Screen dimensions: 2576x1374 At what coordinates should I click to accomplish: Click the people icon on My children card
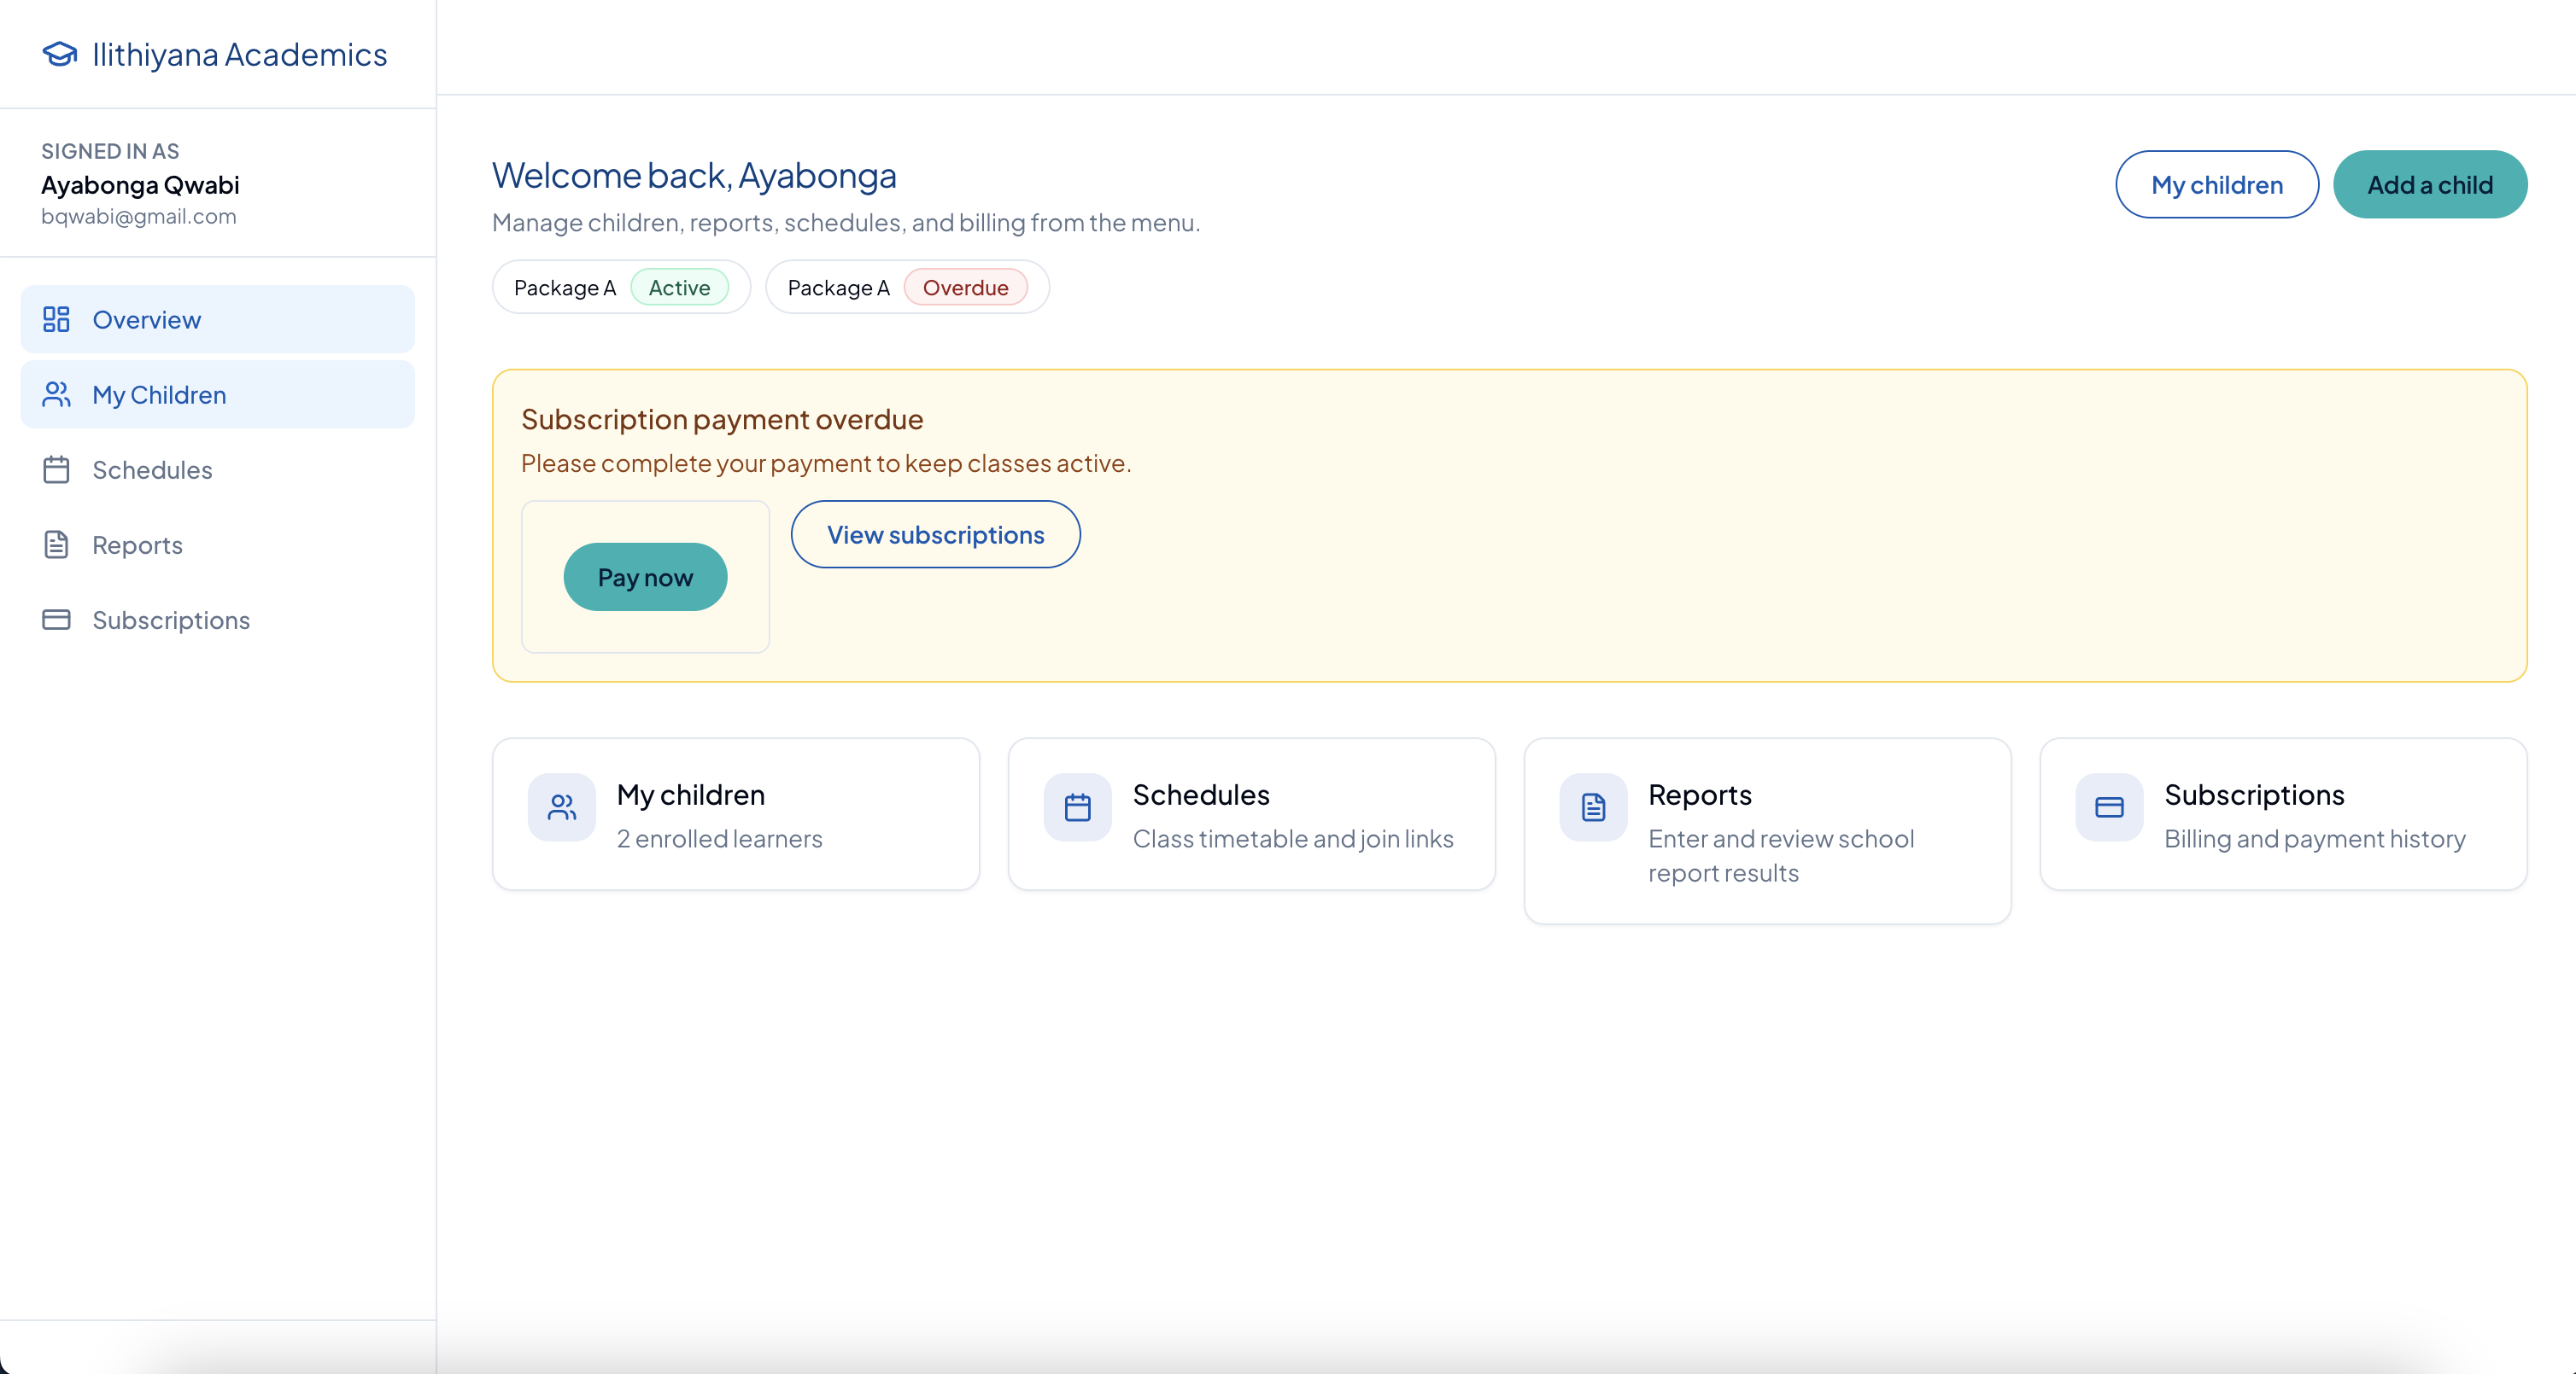(x=562, y=807)
